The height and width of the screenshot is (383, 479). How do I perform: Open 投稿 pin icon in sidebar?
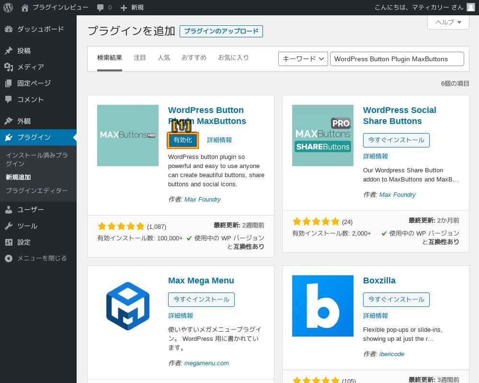9,51
